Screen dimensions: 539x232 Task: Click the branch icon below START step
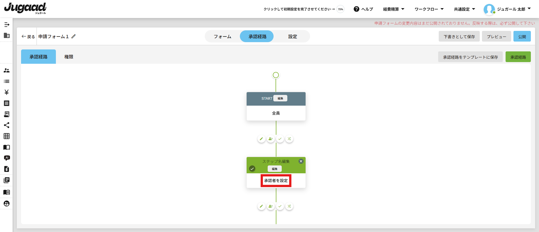(x=289, y=139)
